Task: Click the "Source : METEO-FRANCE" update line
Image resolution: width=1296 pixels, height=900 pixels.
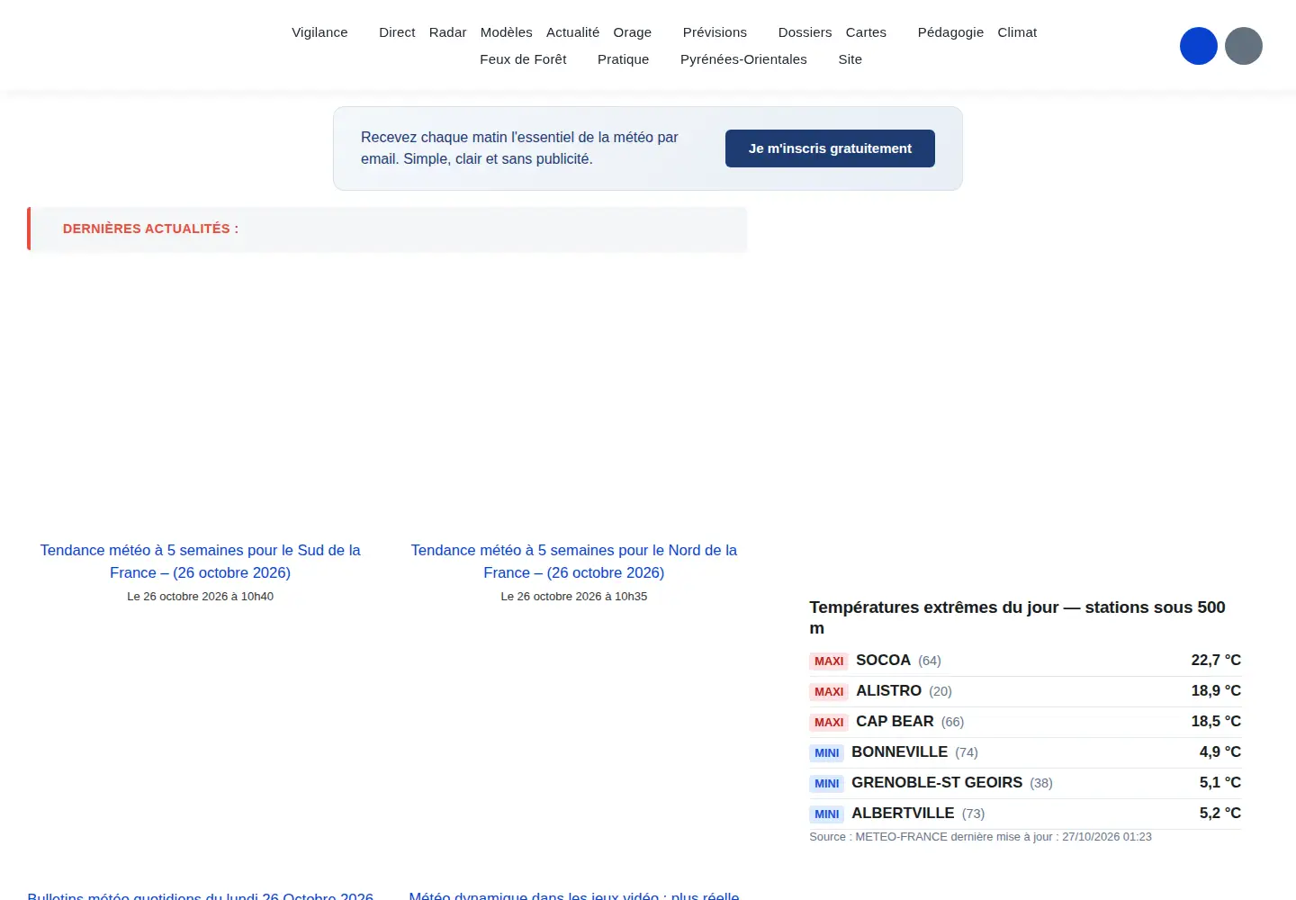Action: pos(980,837)
